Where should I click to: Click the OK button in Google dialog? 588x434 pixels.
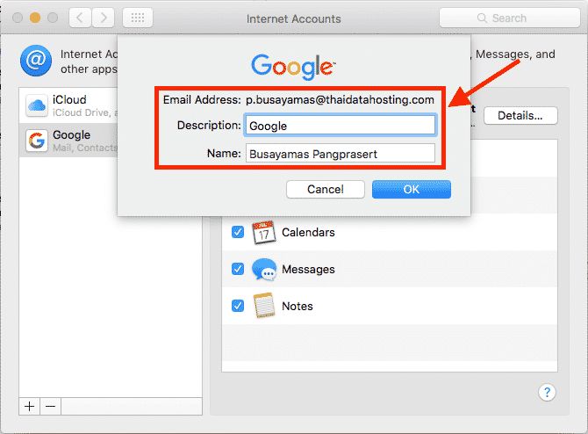[412, 189]
